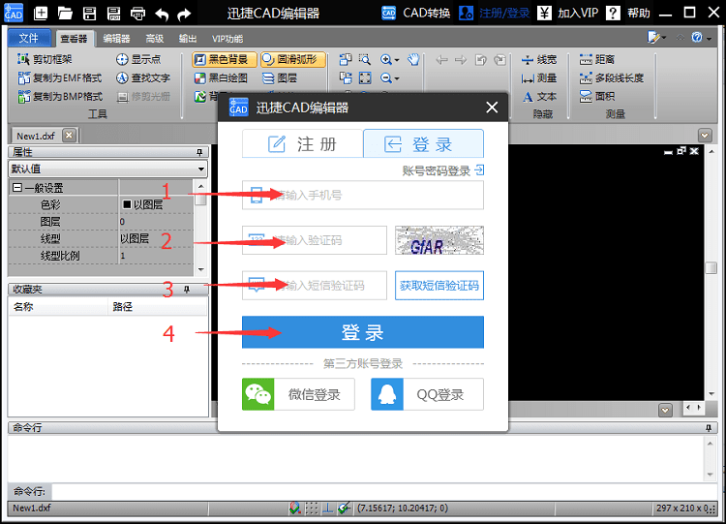The height and width of the screenshot is (524, 726).
Task: Toggle 黑白绘图 black-white drawing
Action: coord(221,78)
